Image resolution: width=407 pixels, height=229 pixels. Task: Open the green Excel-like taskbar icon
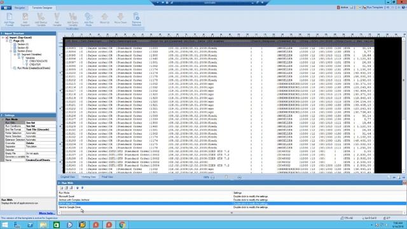click(57, 225)
